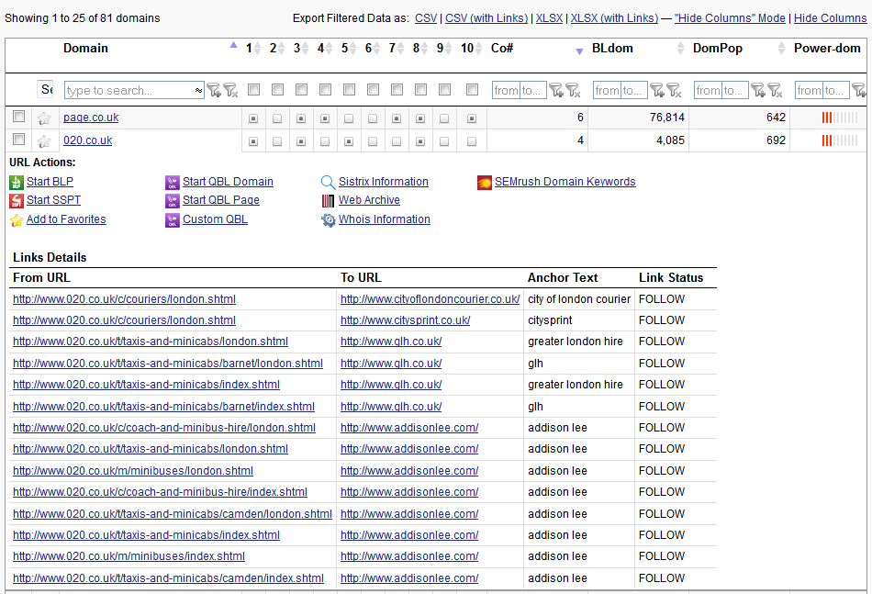The image size is (872, 594).
Task: Click the green Start BLP icon
Action: tap(17, 183)
